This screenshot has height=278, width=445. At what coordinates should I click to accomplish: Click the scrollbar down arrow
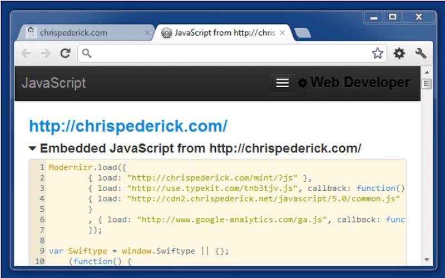click(427, 260)
